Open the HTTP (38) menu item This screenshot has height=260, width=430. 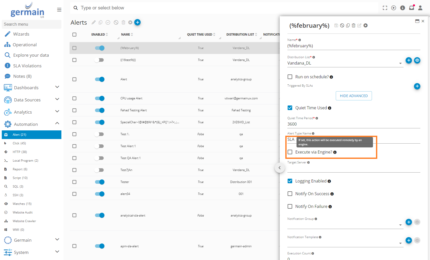(20, 152)
